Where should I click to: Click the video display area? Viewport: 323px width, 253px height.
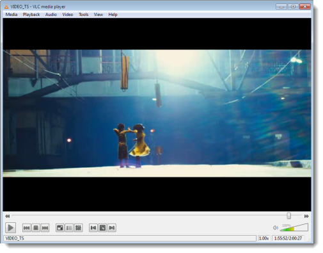(157, 115)
